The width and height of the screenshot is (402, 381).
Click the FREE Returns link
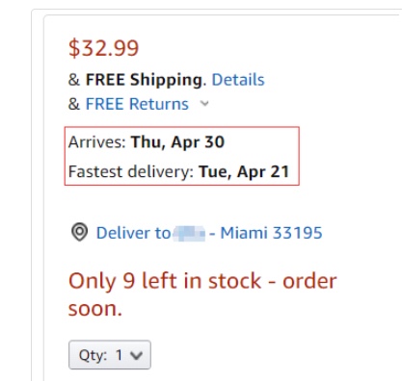[x=137, y=104]
